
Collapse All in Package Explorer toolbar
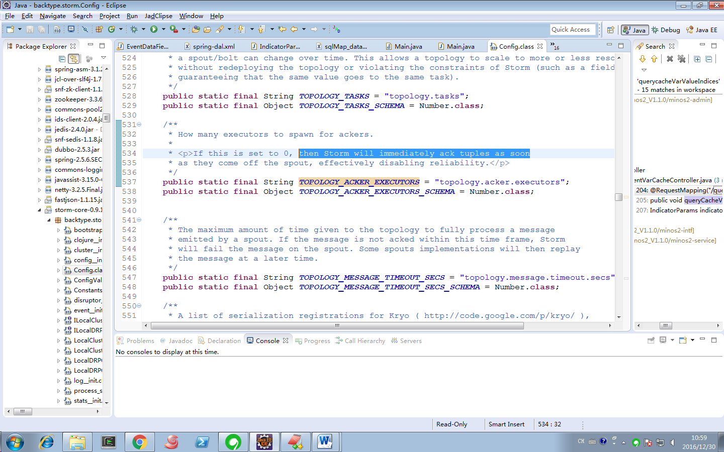coord(62,59)
